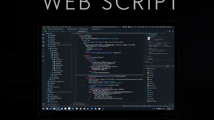Click the Windows Start button in taskbar

(x=43, y=109)
